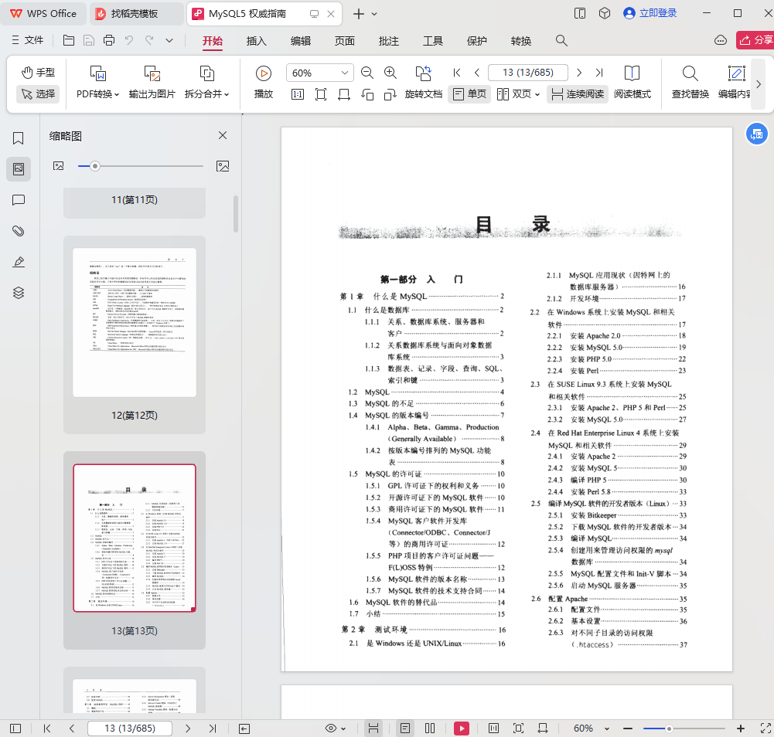Enable the Select tool mode

coord(38,94)
